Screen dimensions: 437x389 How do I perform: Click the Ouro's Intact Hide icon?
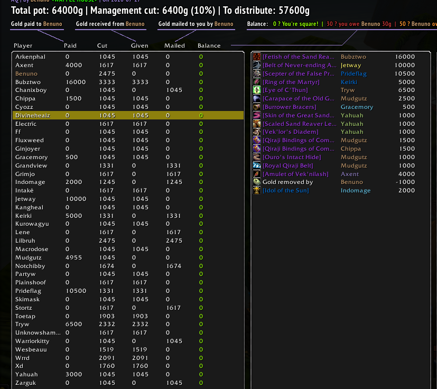257,157
